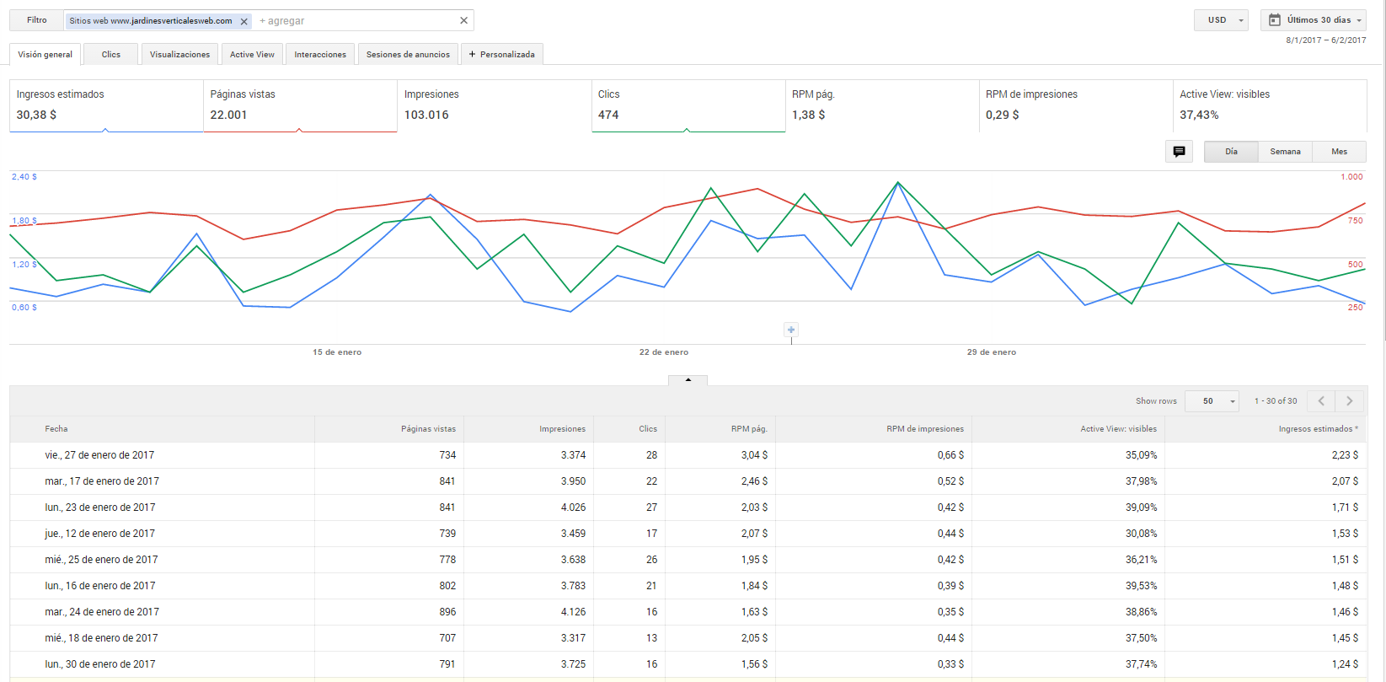Remove the jardinesverticalesweb.com filter chip
Viewport: 1386px width, 682px height.
point(243,21)
